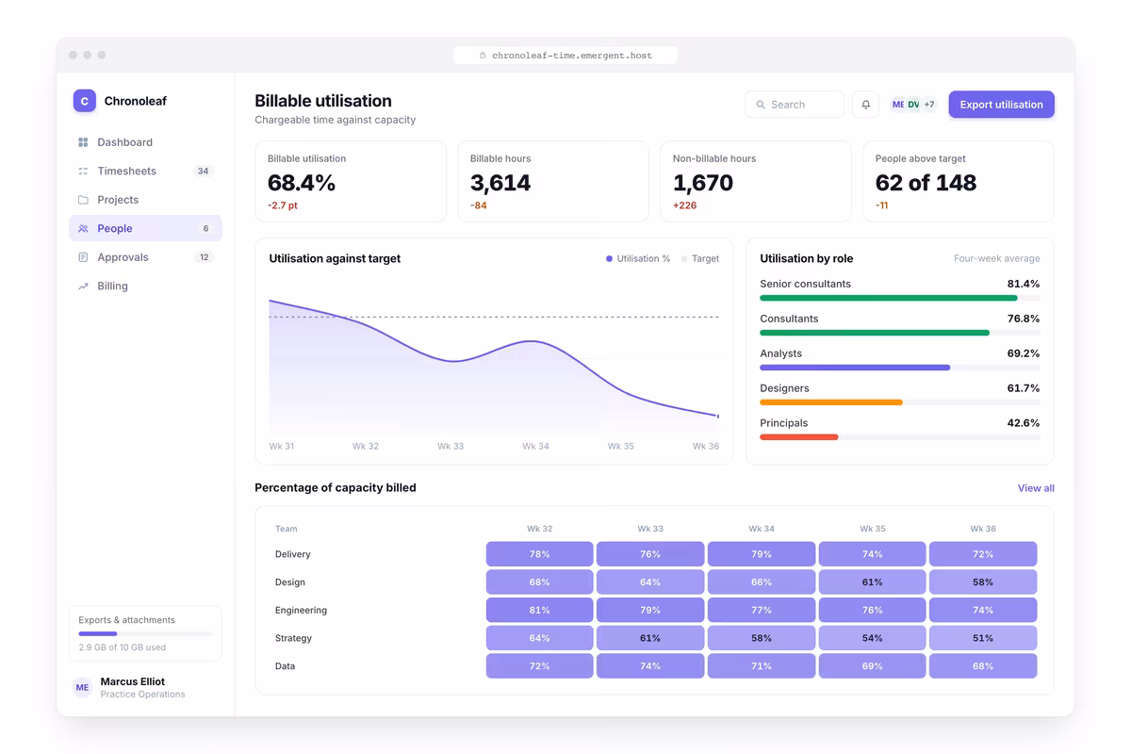Open the +7 more members badge

coord(929,105)
